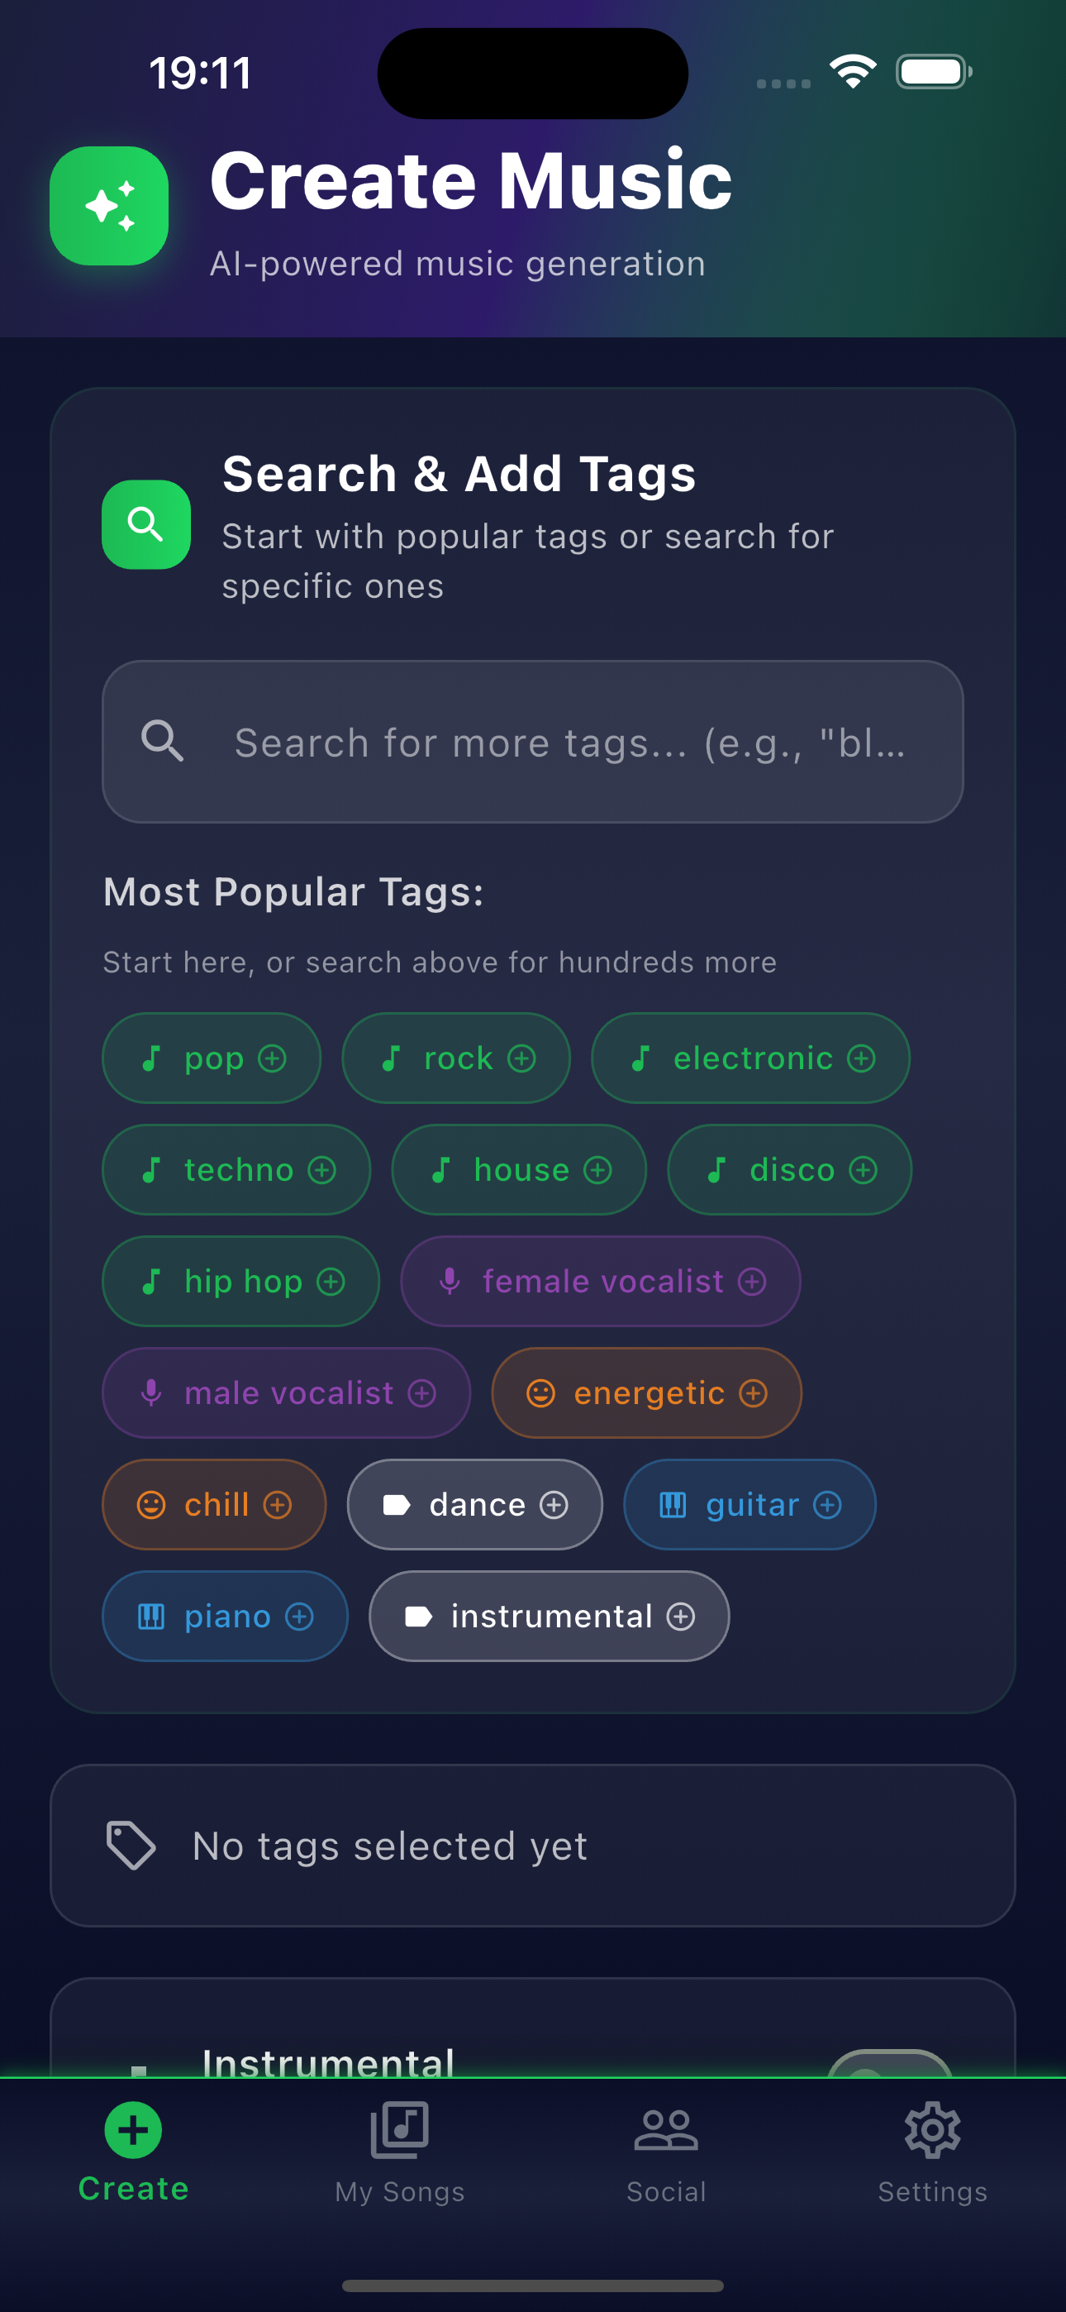Add the guitar instrument tag

(750, 1504)
